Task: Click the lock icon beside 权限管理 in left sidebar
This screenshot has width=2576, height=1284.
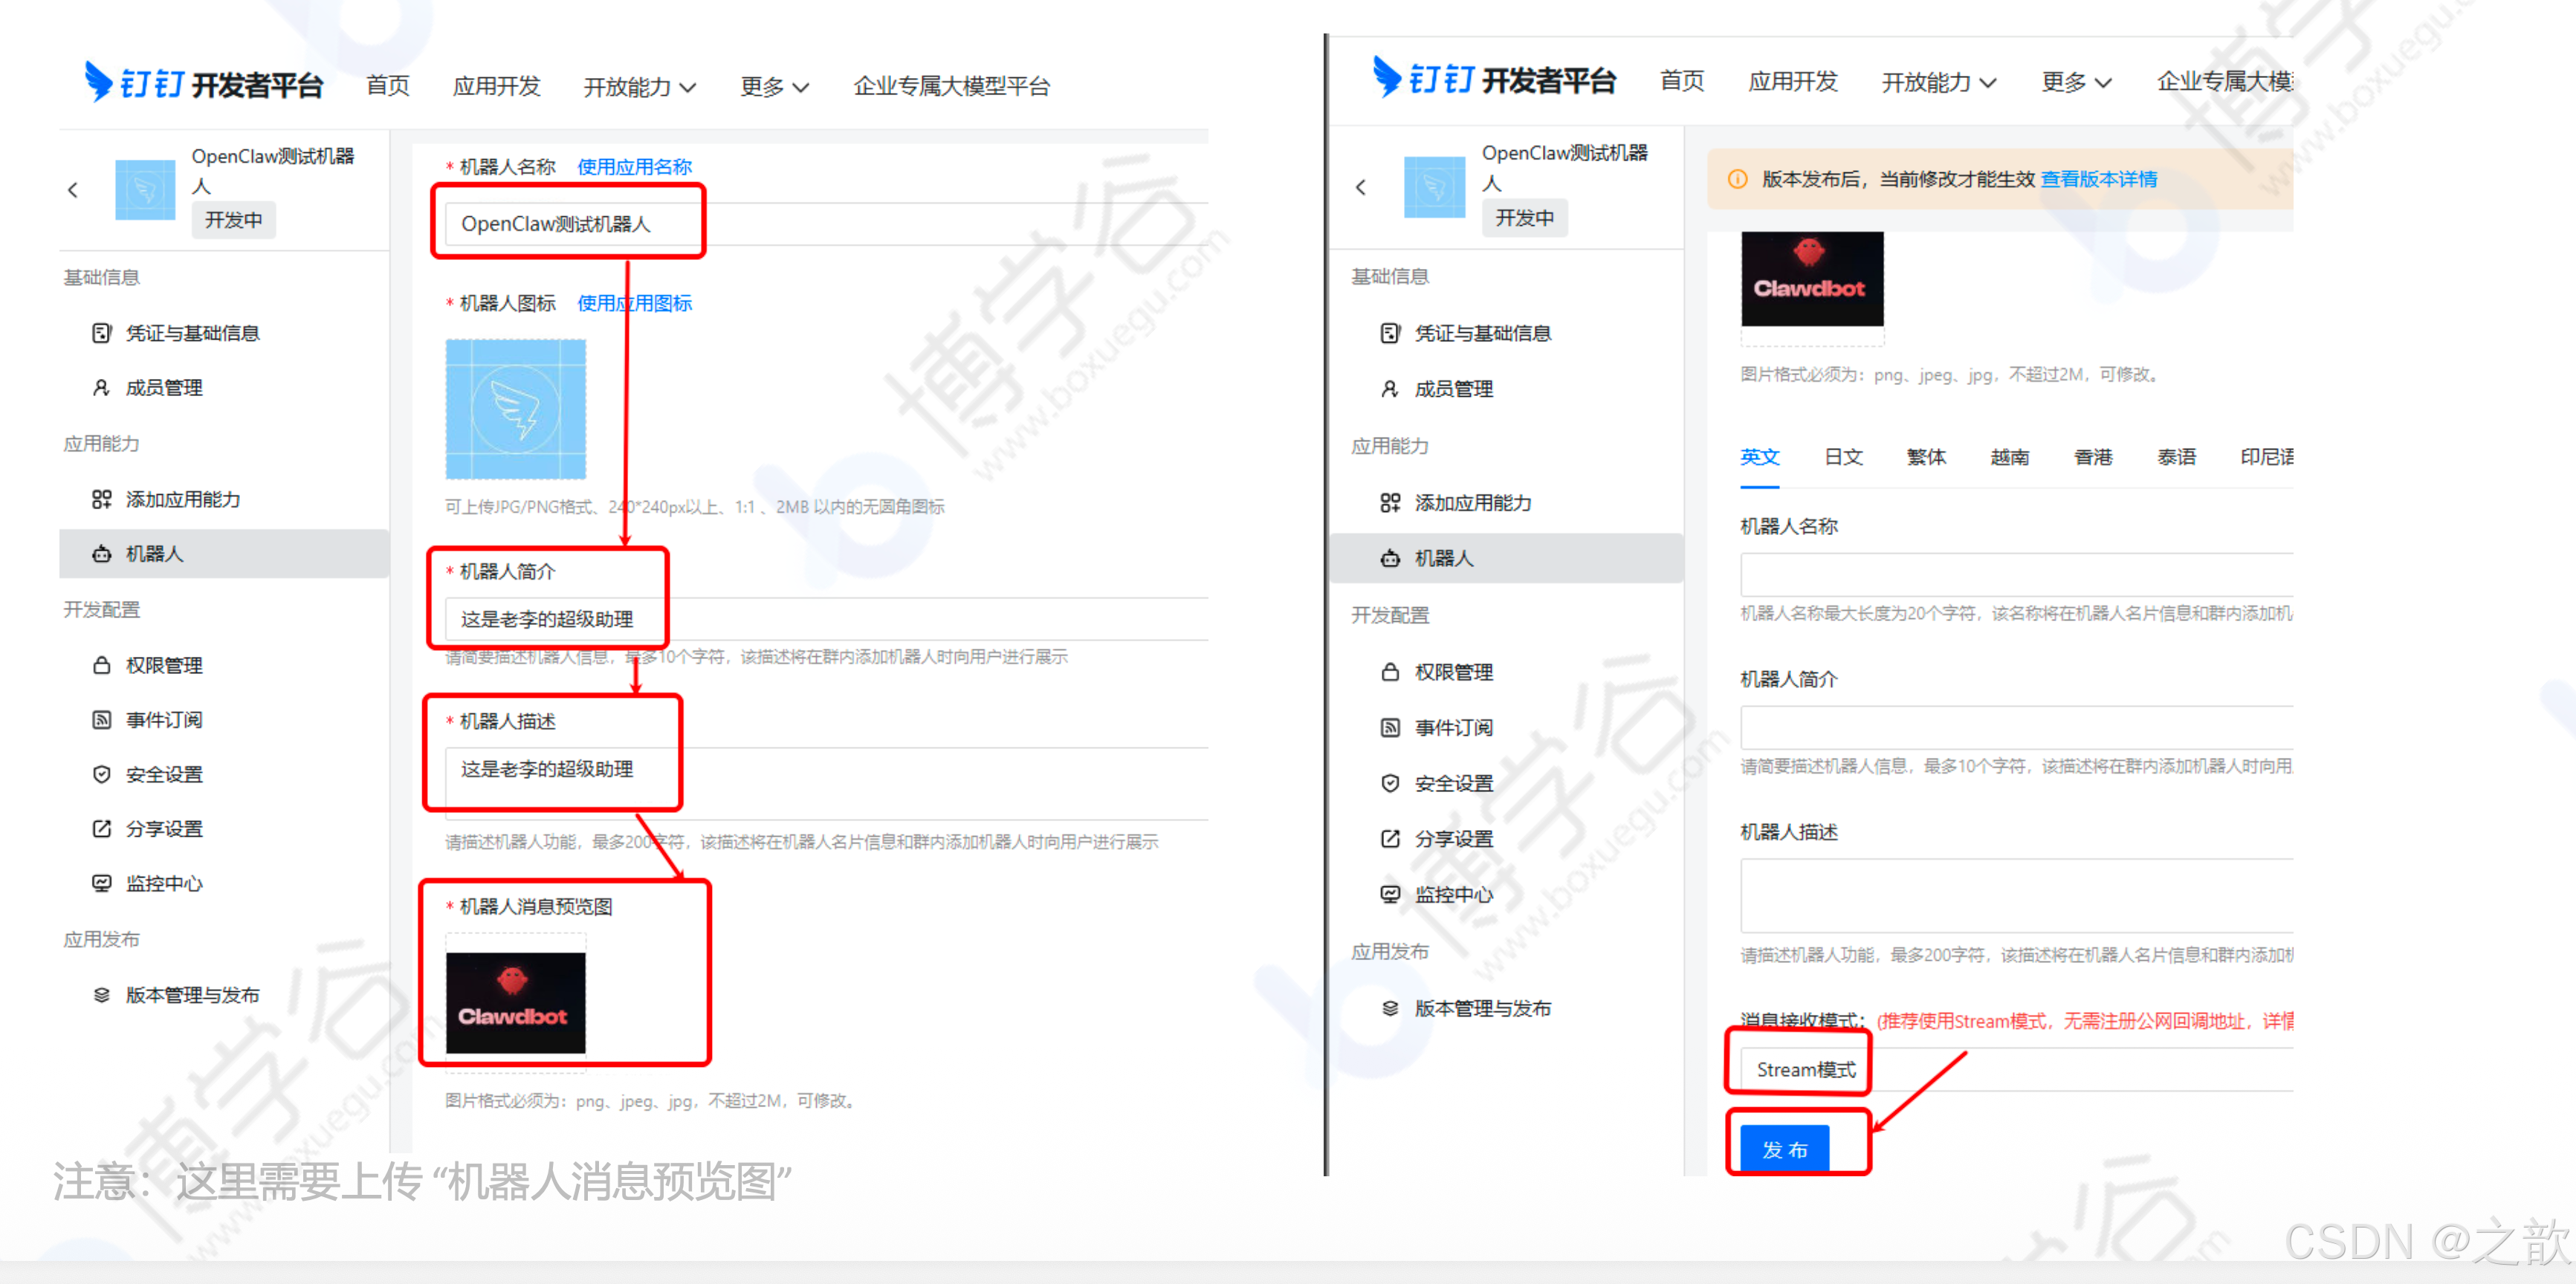Action: point(102,665)
